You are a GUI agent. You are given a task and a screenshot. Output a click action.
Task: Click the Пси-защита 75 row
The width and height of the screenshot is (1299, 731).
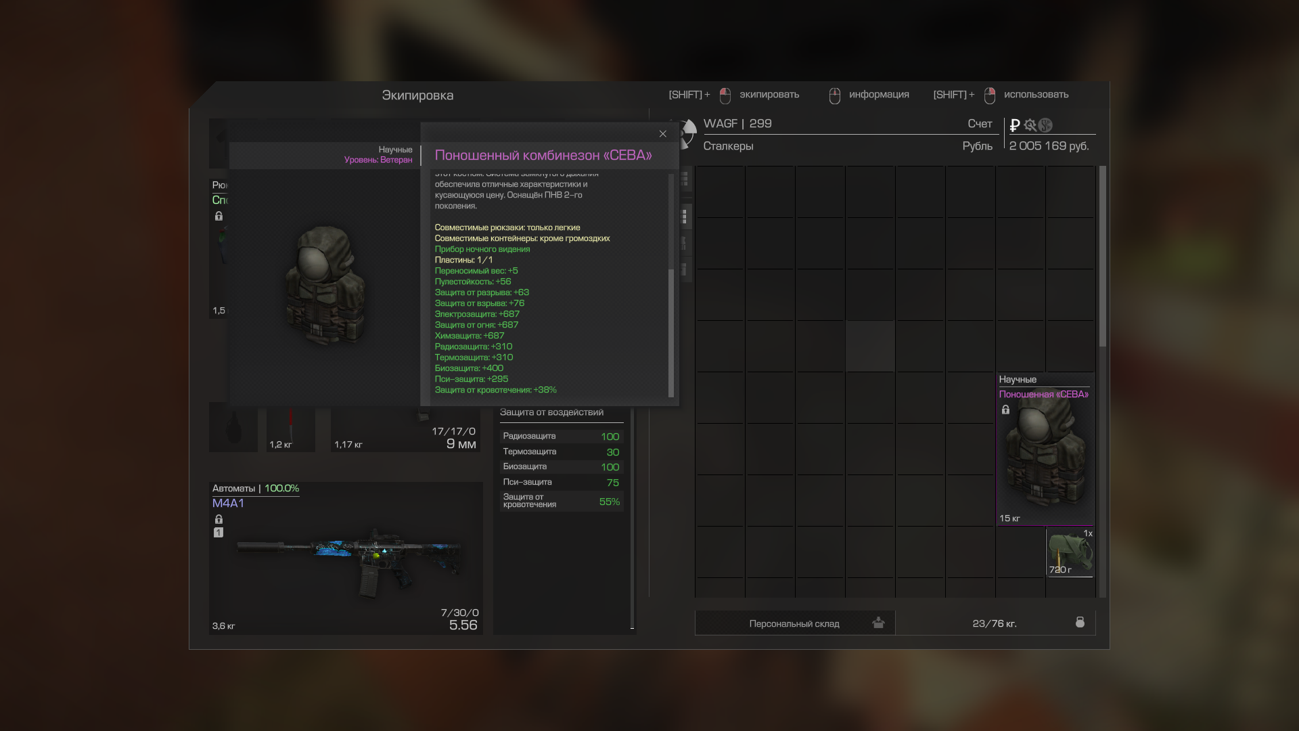click(562, 483)
